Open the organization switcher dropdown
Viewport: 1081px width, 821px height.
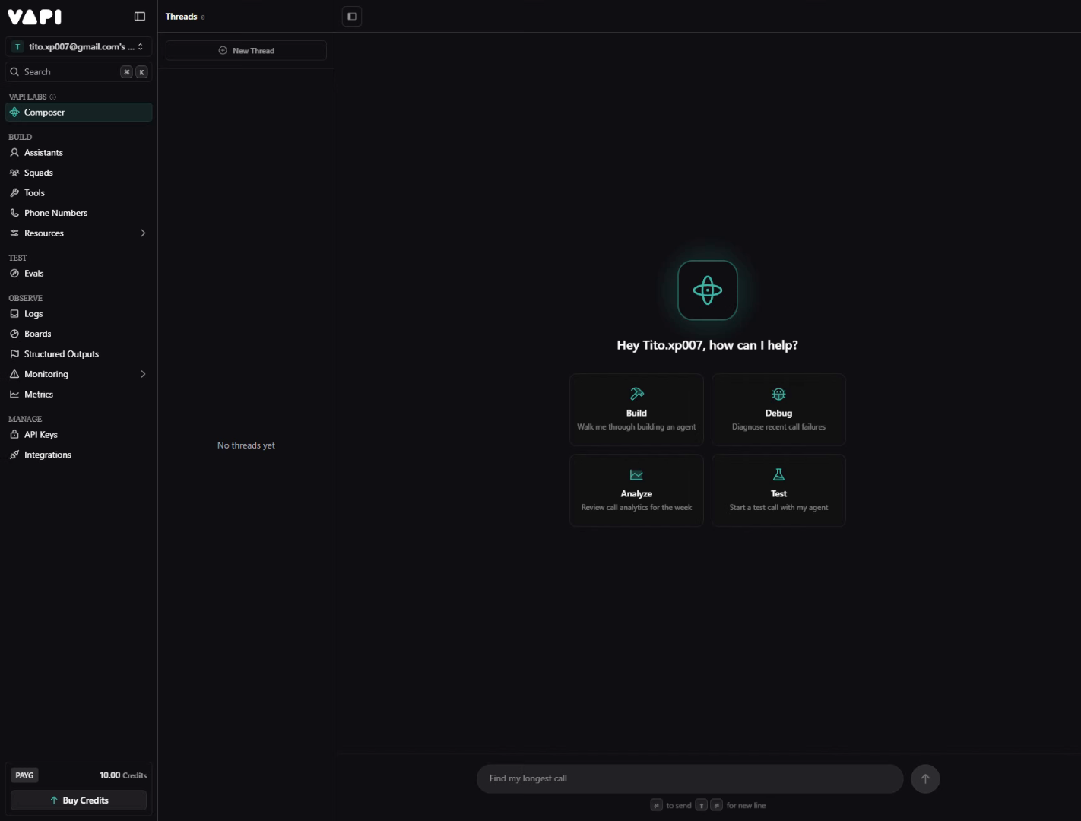79,47
